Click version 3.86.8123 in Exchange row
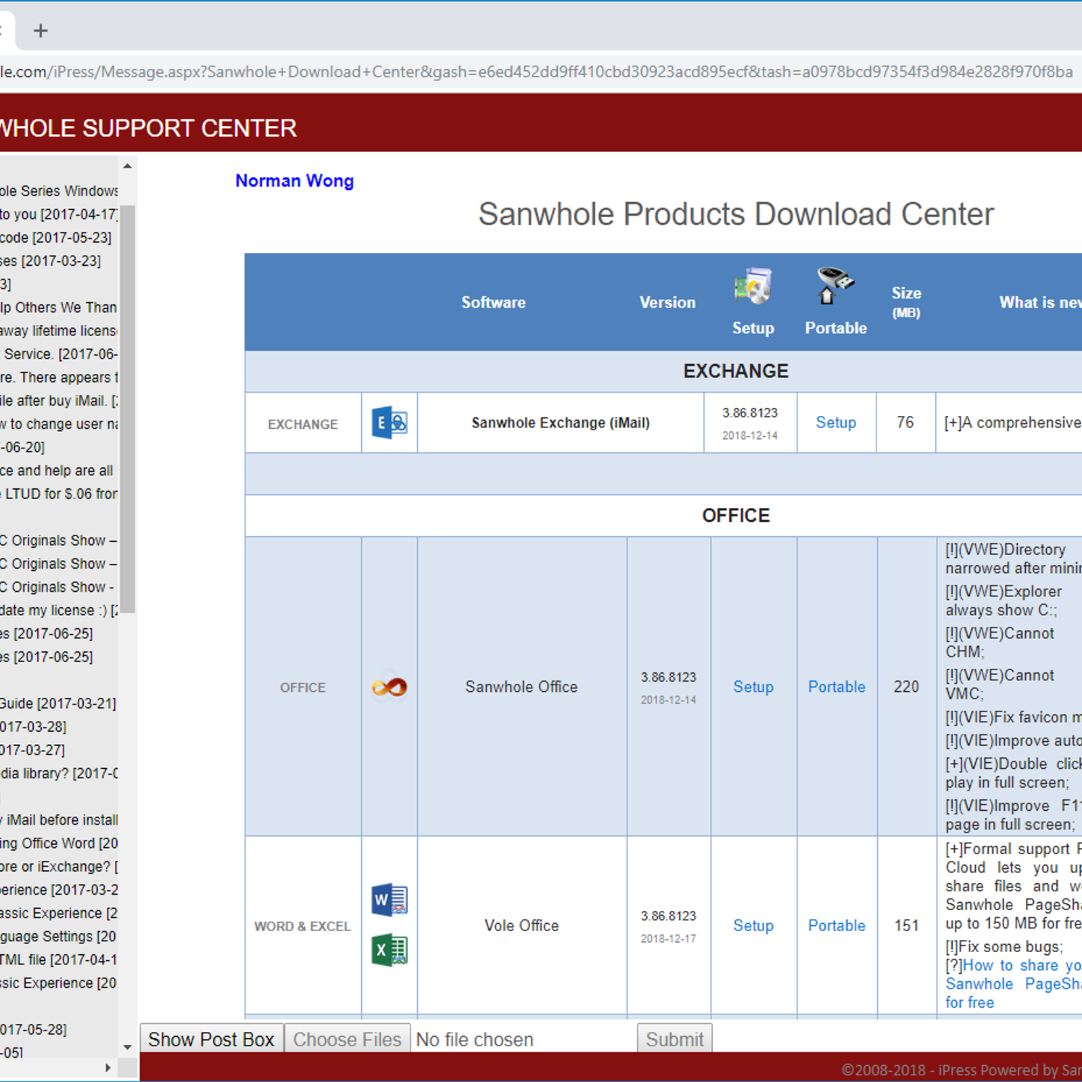This screenshot has width=1082, height=1082. pos(750,413)
